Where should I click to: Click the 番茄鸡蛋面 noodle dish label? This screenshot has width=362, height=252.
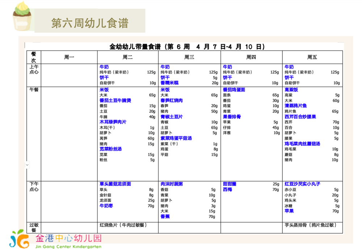click(x=235, y=90)
